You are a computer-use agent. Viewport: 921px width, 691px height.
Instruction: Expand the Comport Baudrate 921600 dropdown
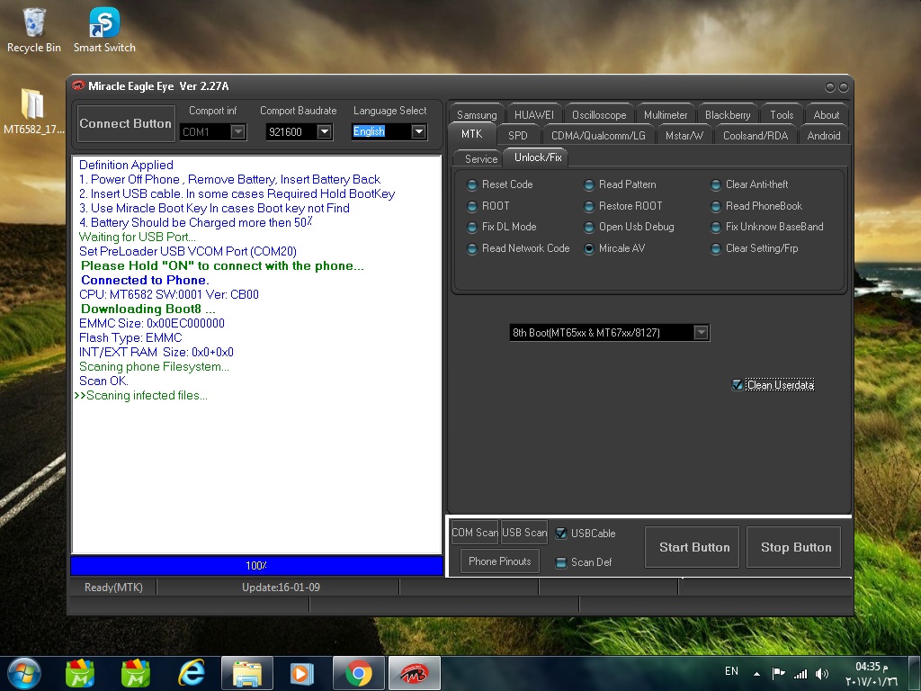(x=324, y=132)
